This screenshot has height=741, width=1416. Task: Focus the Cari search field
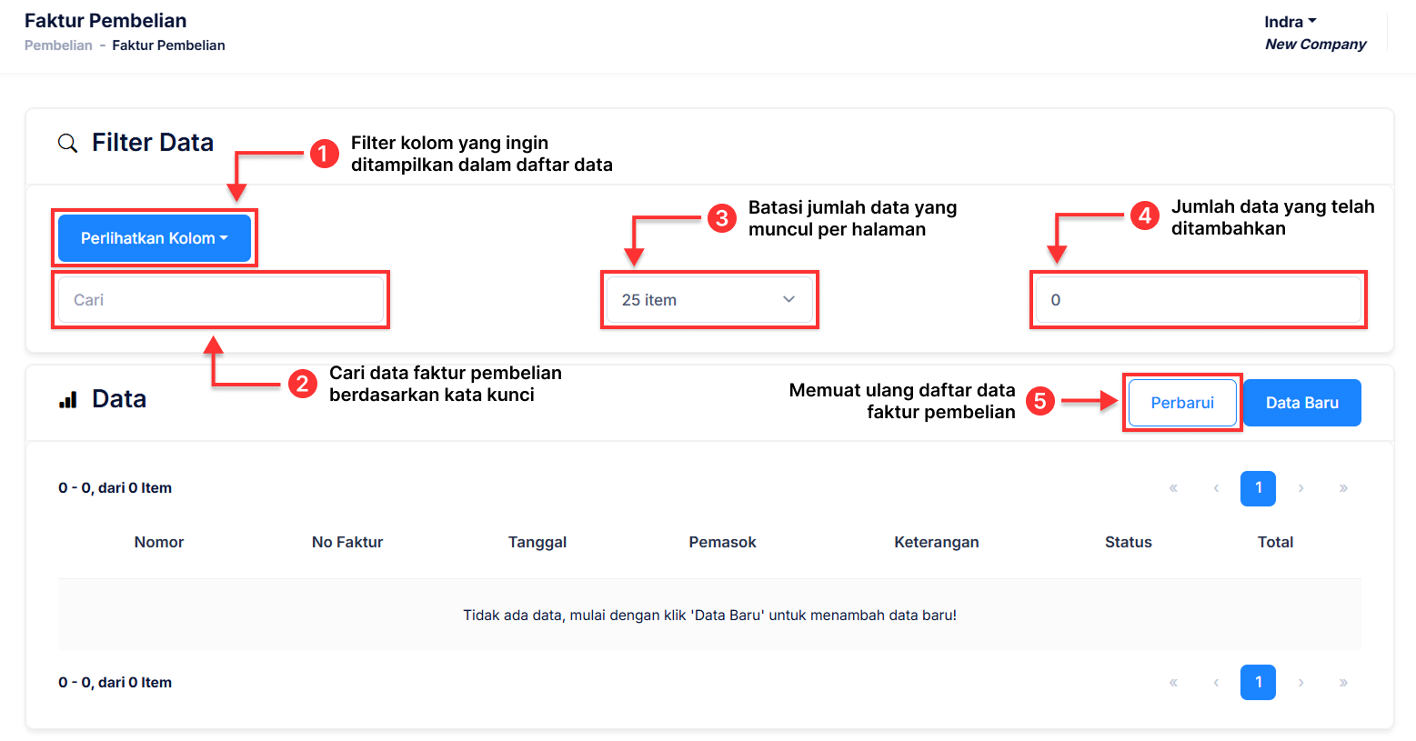pos(221,300)
